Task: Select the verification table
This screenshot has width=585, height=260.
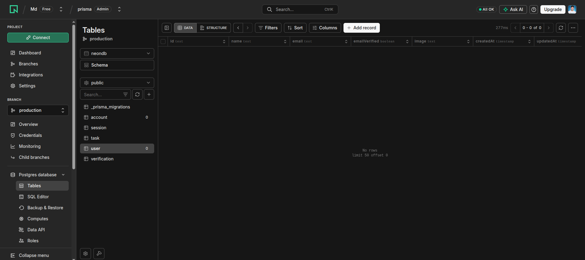Action: (117, 159)
